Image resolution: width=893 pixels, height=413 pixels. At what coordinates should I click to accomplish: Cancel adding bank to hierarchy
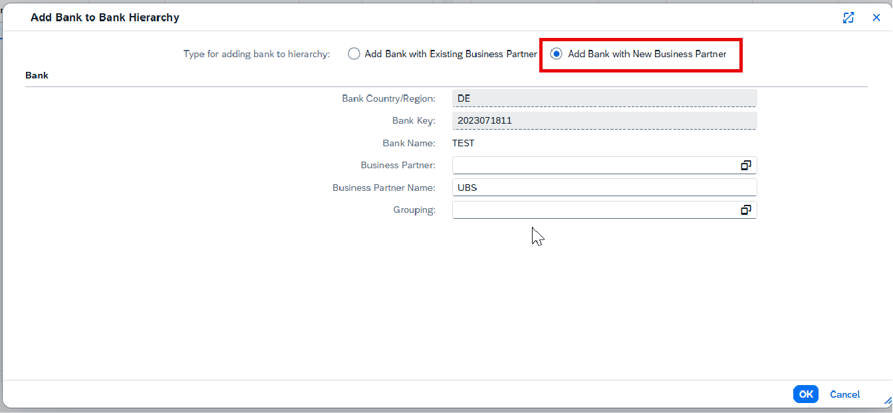(844, 394)
